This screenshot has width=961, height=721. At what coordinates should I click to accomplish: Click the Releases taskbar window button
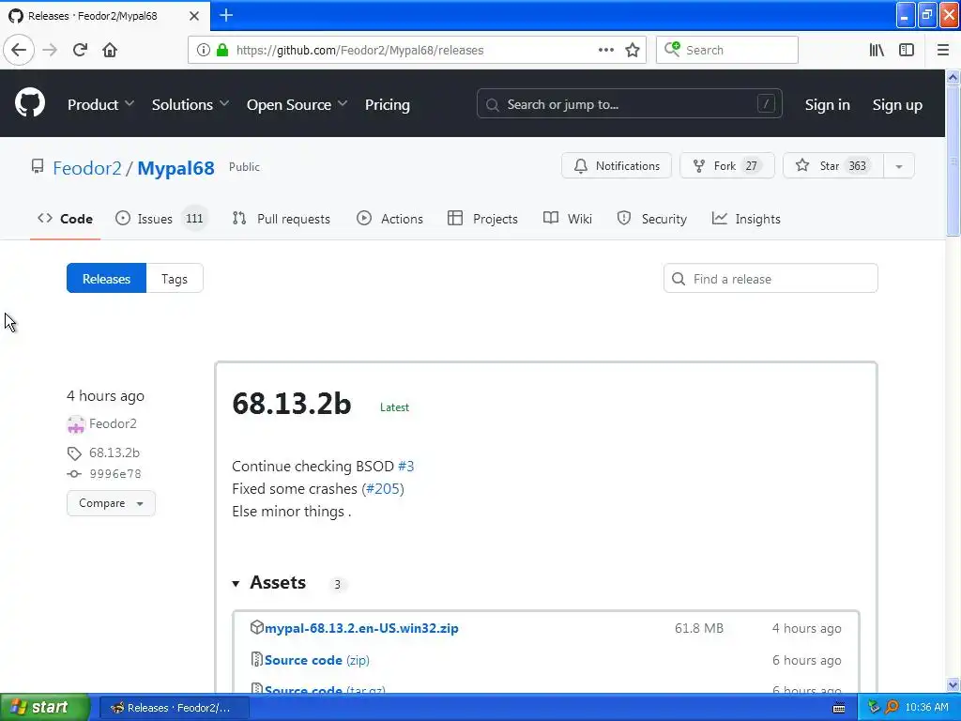[x=175, y=708]
